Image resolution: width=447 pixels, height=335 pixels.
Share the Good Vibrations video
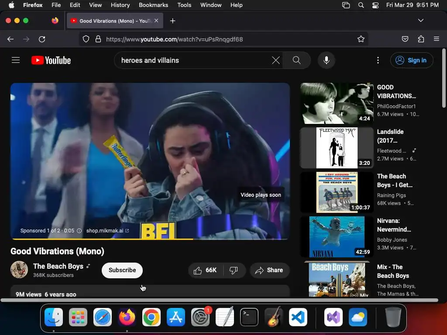[269, 270]
